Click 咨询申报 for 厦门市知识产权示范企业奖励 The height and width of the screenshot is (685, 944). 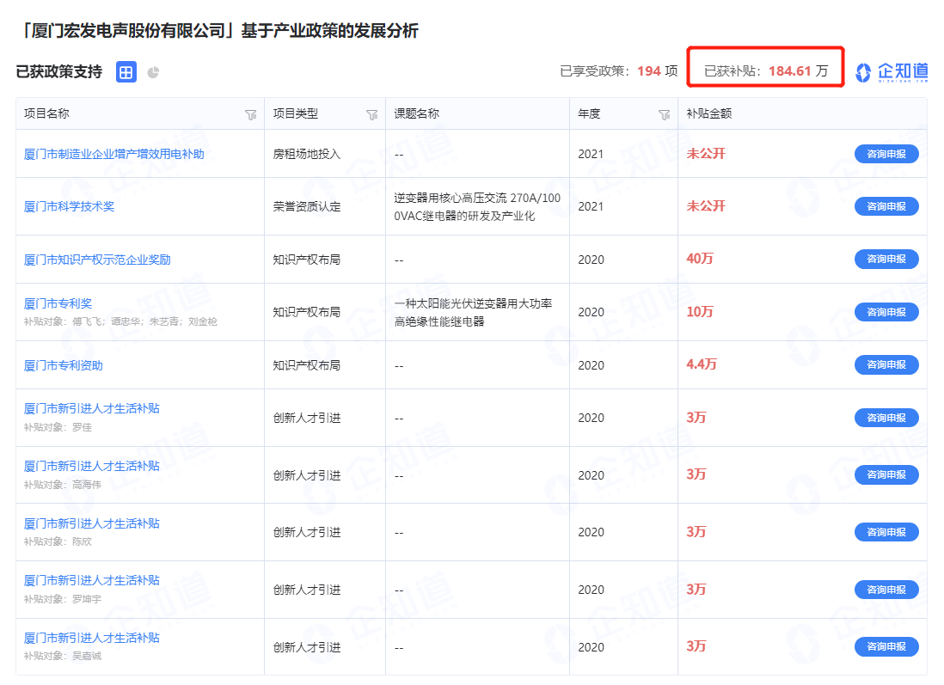tap(886, 259)
